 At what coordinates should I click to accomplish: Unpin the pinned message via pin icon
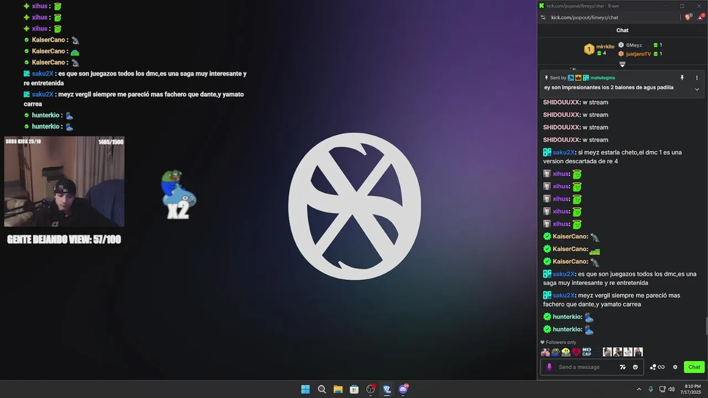click(x=682, y=78)
